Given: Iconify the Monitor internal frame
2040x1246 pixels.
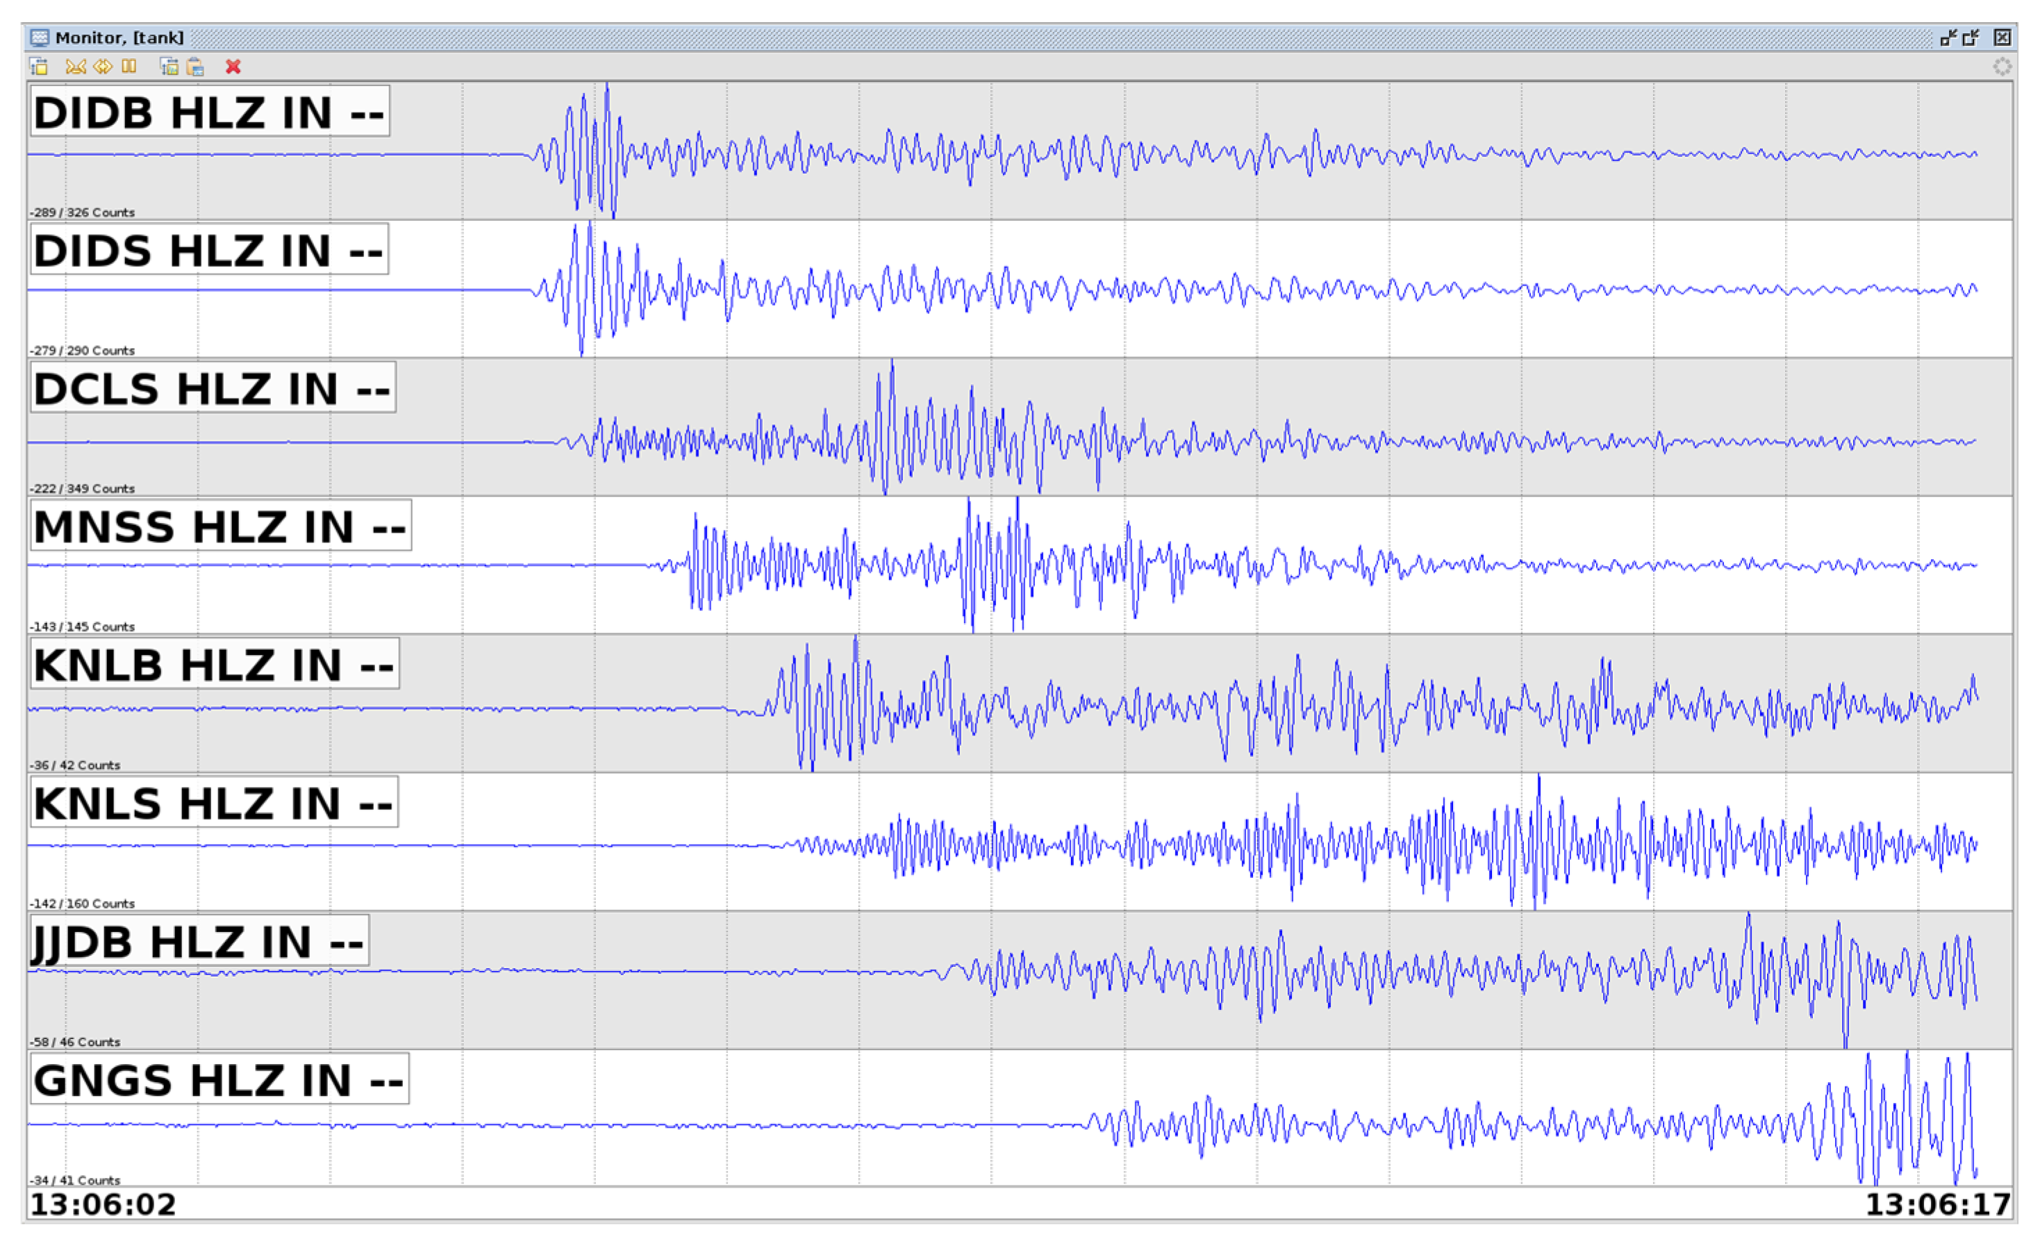Looking at the screenshot, I should tap(1949, 38).
